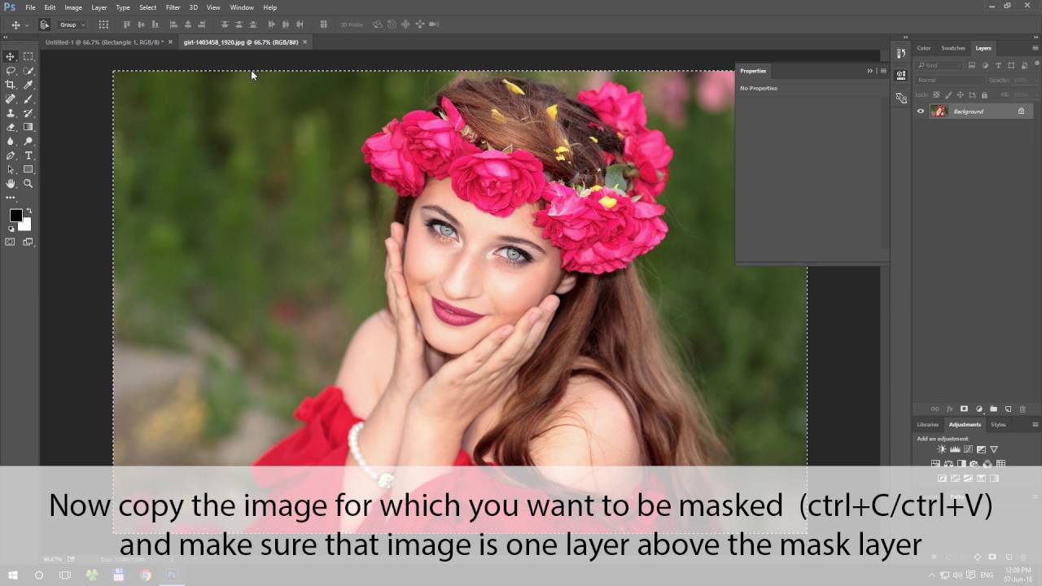Open the Adjustments panel flyout menu
Screen dimensions: 1042x586
click(1035, 424)
